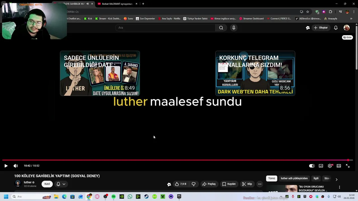This screenshot has height=201, width=358.
Task: Open the Kick bookmark
Action: click(88, 19)
